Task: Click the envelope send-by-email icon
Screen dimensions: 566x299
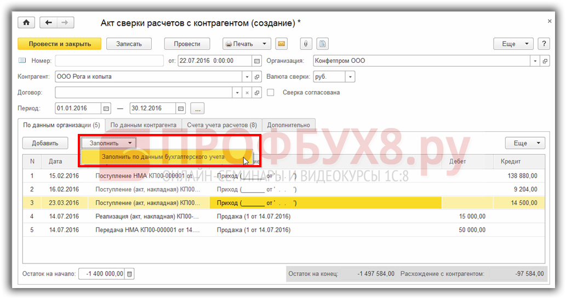Action: [281, 44]
